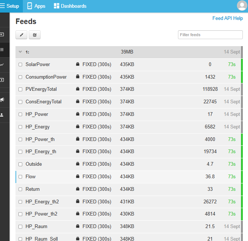Click into the Filter feeds search box
The height and width of the screenshot is (241, 248).
coord(210,35)
